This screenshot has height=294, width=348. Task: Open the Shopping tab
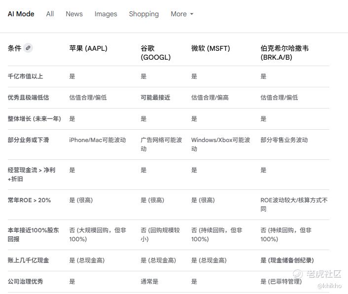click(144, 14)
